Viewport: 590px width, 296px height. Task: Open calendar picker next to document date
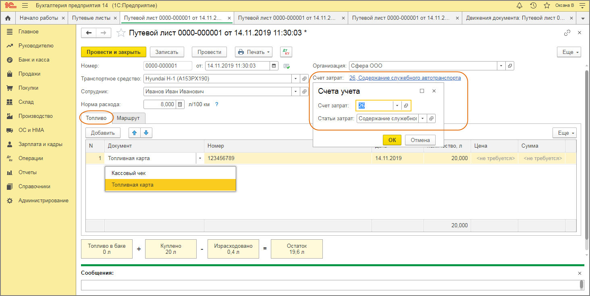(x=274, y=66)
